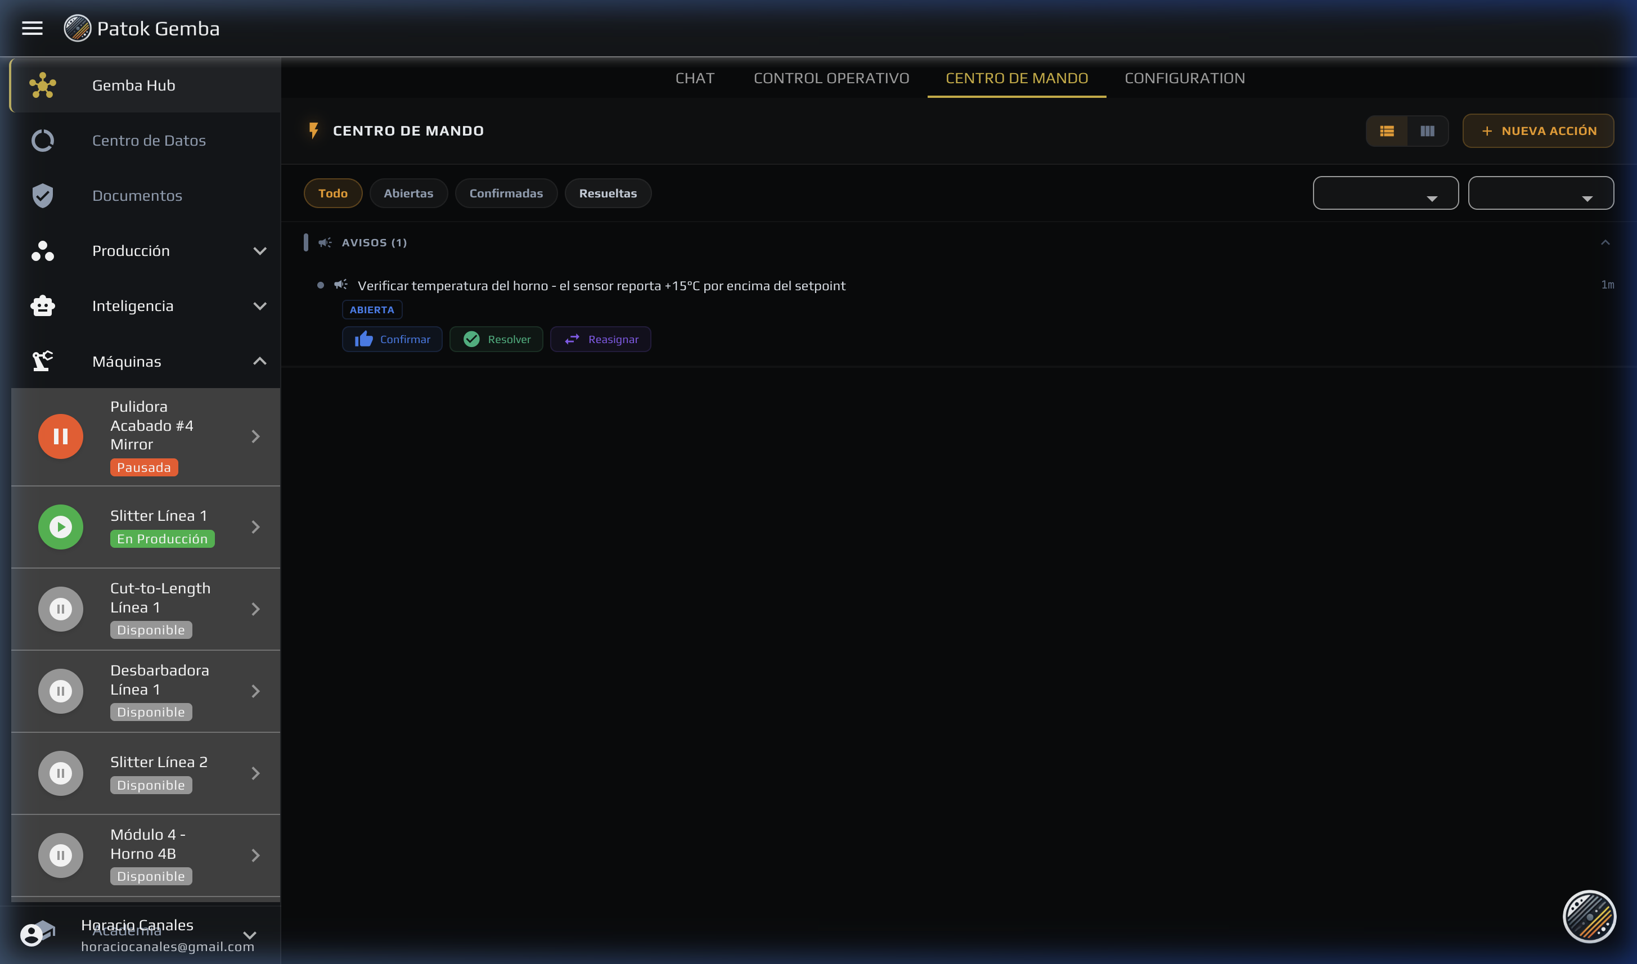Open the hamburger navigation menu

point(32,29)
